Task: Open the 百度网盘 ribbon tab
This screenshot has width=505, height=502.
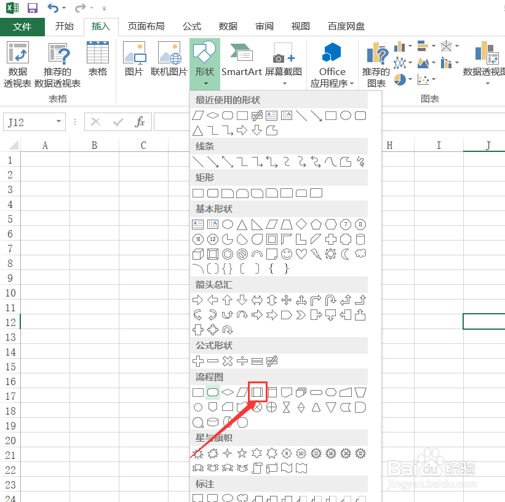Action: tap(346, 26)
